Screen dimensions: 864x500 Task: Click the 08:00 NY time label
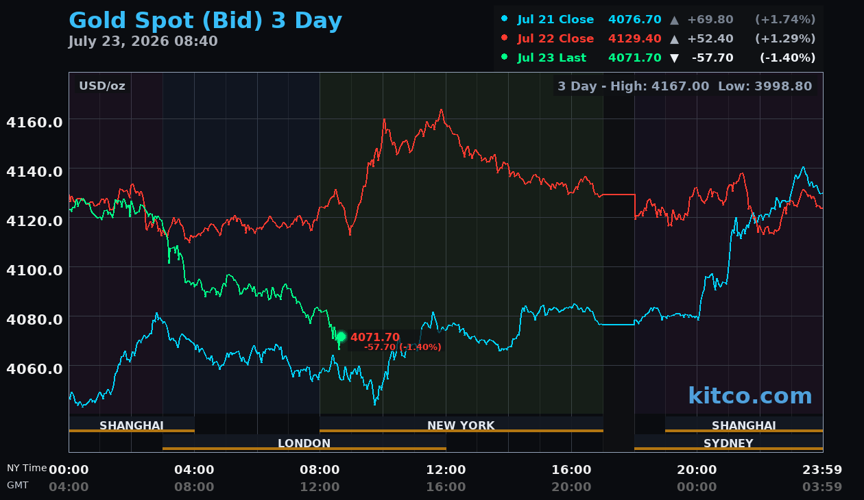click(320, 470)
